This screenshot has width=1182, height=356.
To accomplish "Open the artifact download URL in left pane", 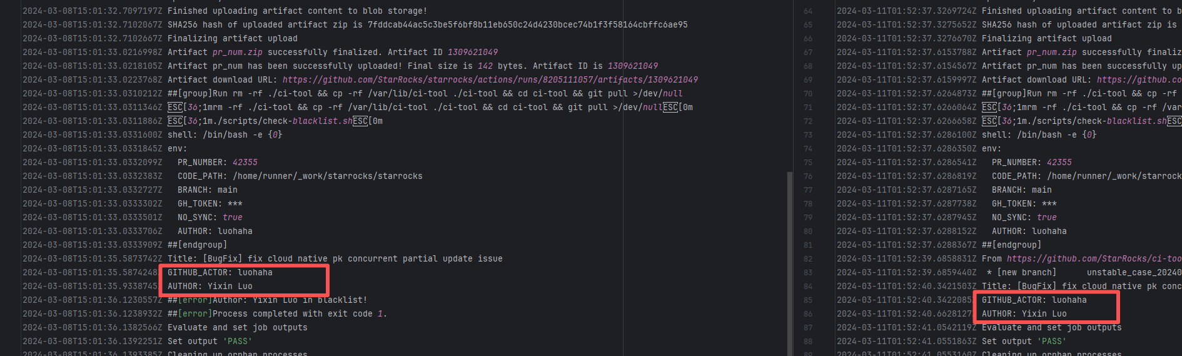I will point(490,79).
